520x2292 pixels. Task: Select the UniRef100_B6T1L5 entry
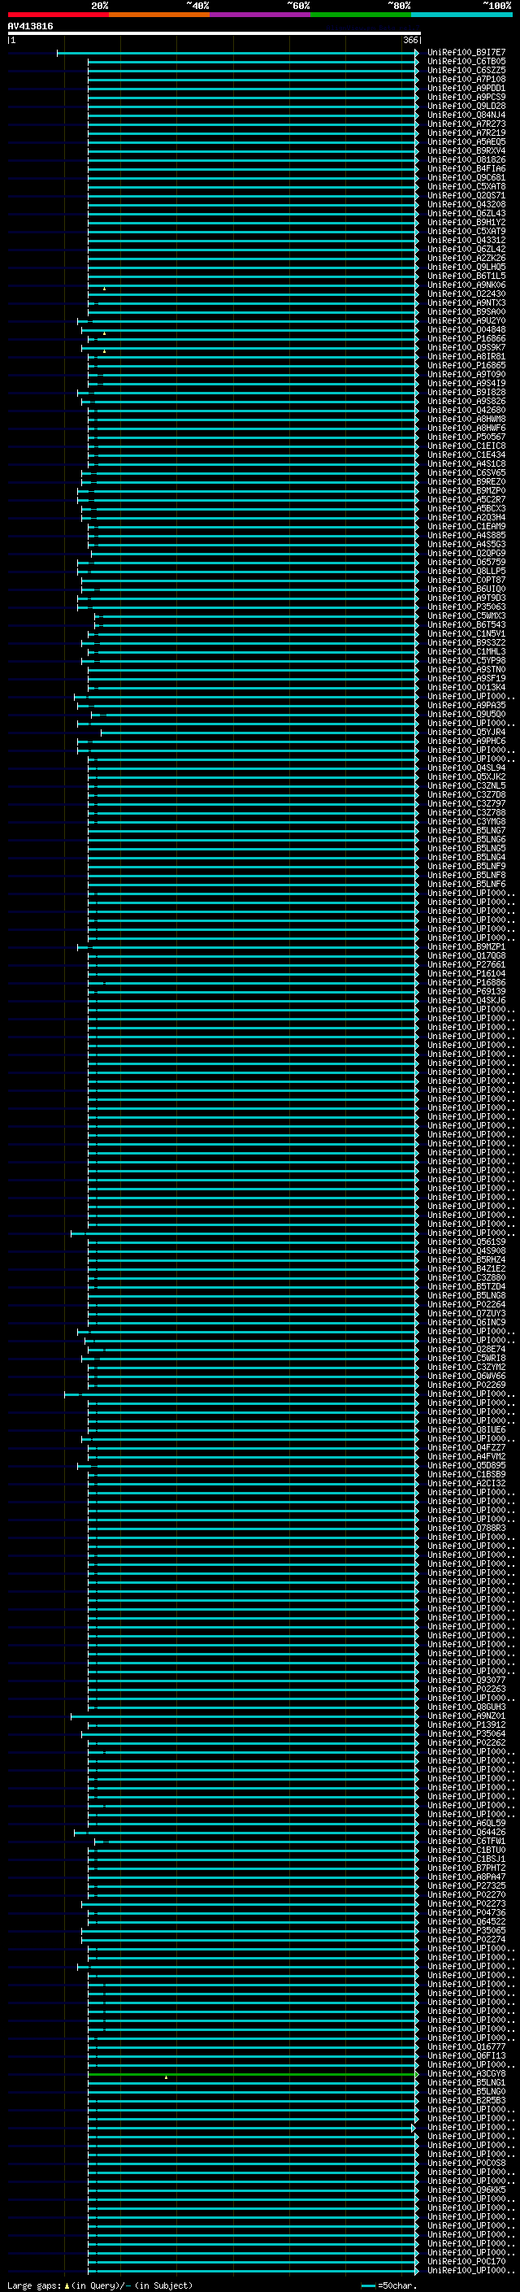tap(466, 276)
